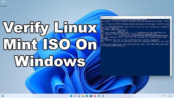The width and height of the screenshot is (174, 98).
Task: Click the PowerShell window title icon
Action: (102, 17)
